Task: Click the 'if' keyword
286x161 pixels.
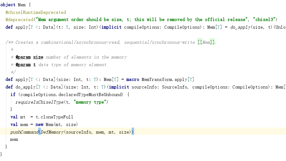Action: 13,95
